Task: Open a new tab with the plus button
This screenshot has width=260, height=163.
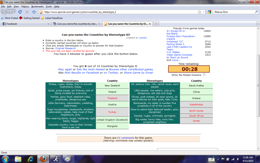Action: click(x=156, y=24)
